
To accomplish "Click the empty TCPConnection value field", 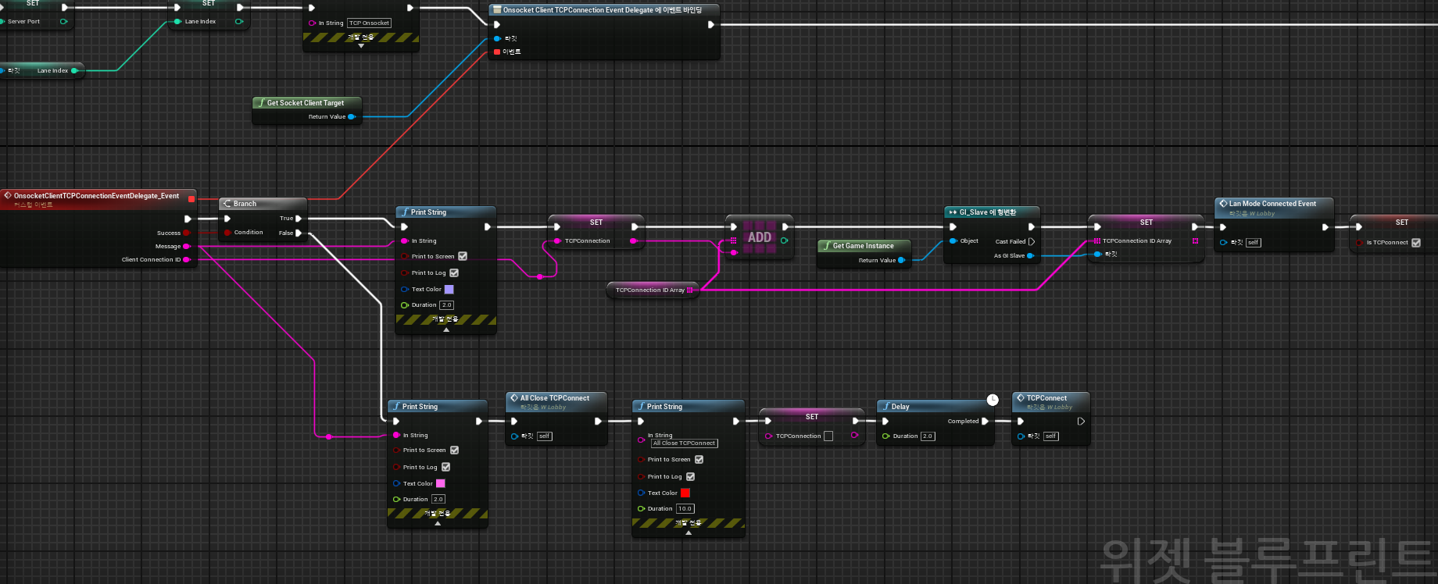I will (828, 436).
